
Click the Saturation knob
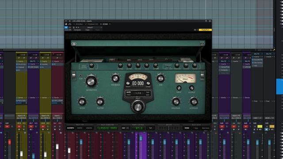click(x=92, y=81)
